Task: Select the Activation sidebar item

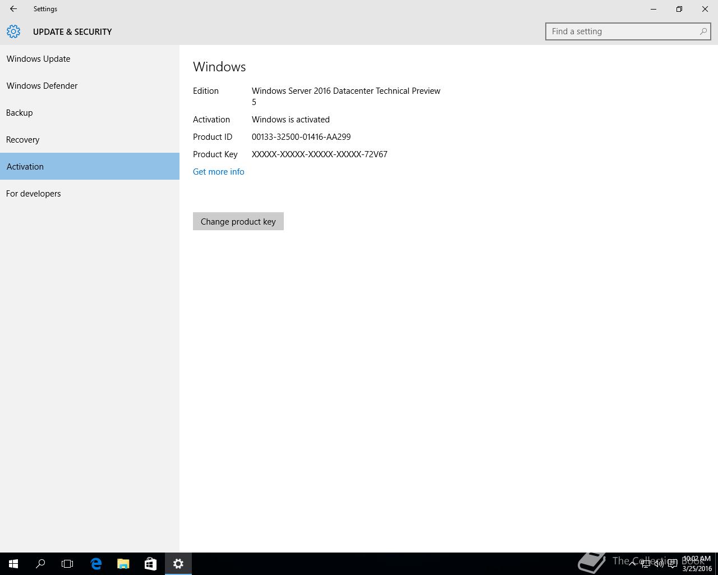Action: click(90, 166)
